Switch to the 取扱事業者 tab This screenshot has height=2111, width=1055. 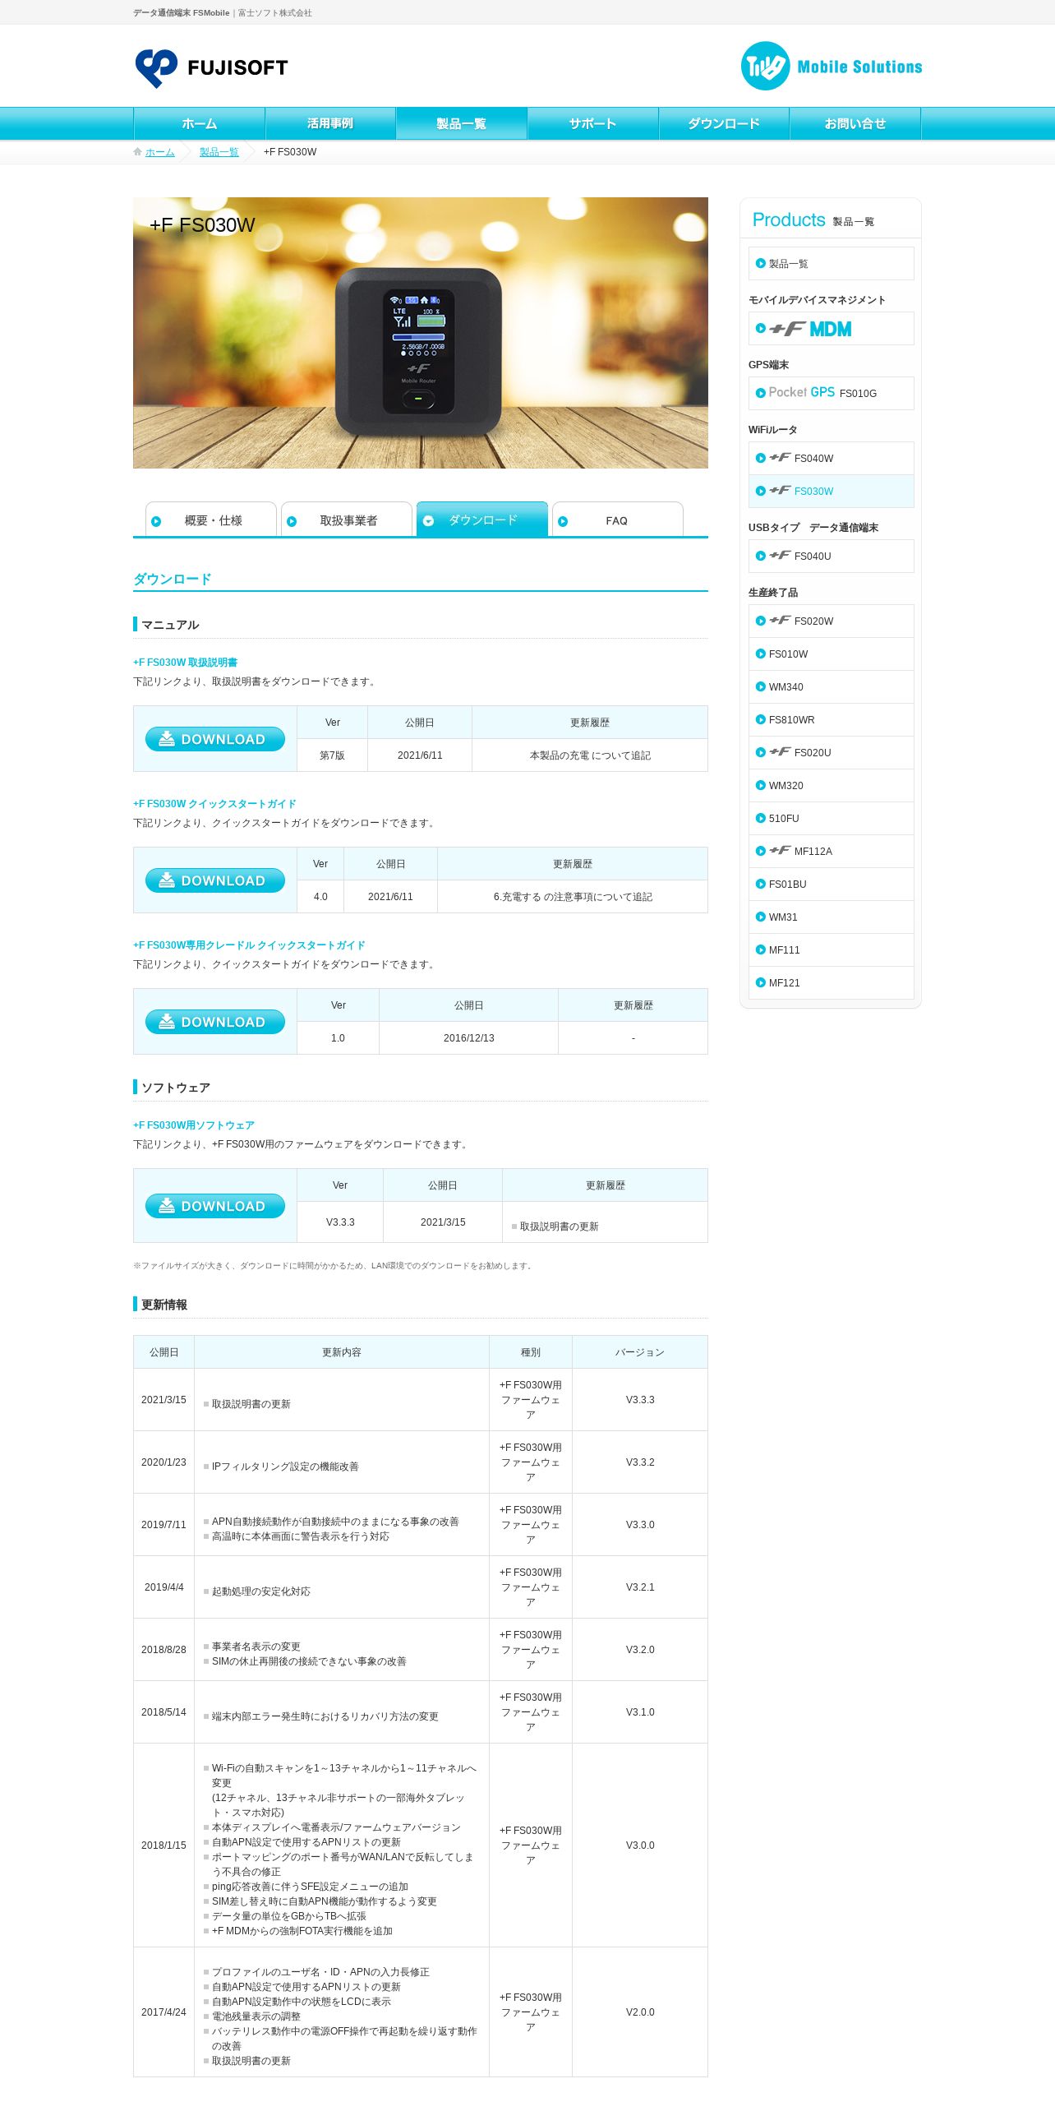click(x=347, y=520)
